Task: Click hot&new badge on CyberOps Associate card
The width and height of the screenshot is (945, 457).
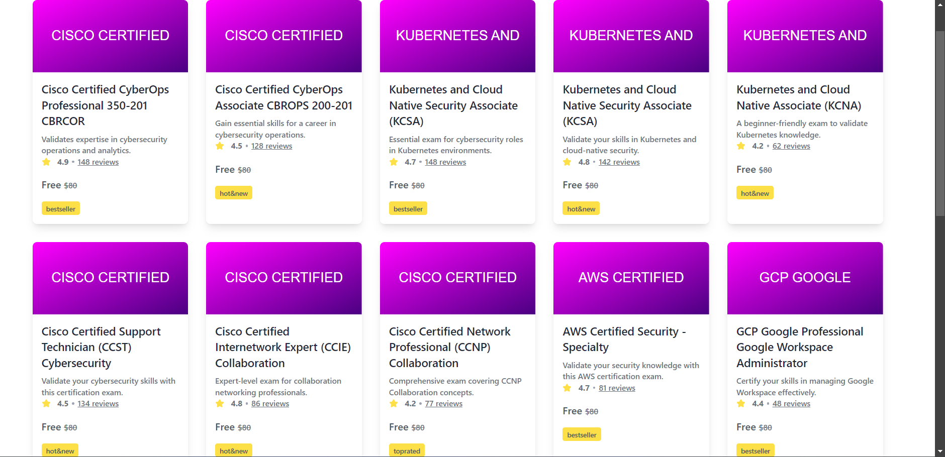Action: 234,193
